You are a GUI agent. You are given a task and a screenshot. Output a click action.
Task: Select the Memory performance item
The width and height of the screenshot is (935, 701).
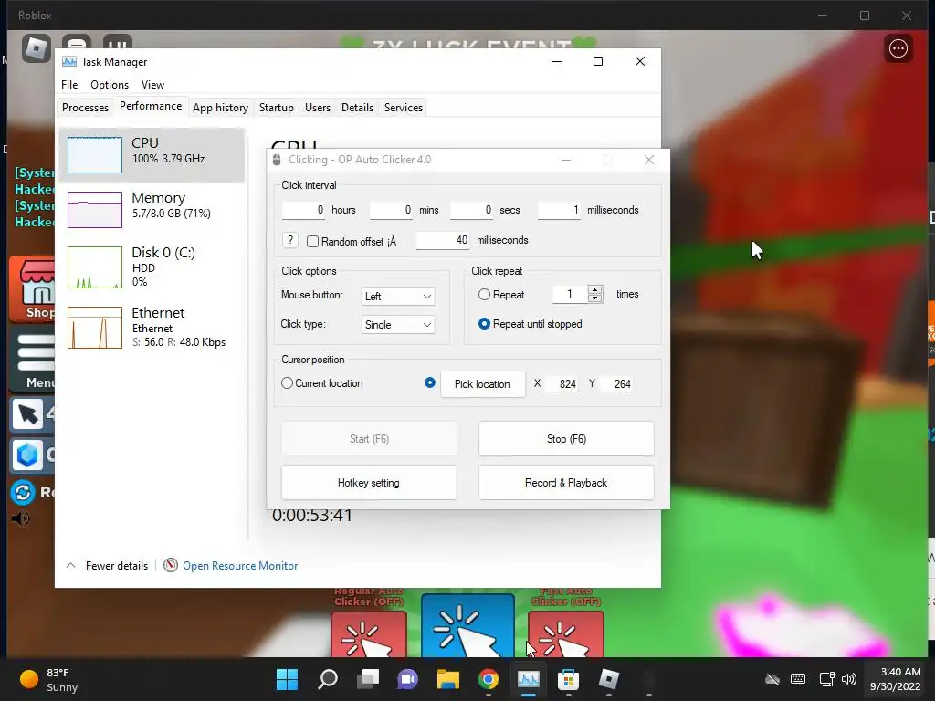tap(152, 209)
